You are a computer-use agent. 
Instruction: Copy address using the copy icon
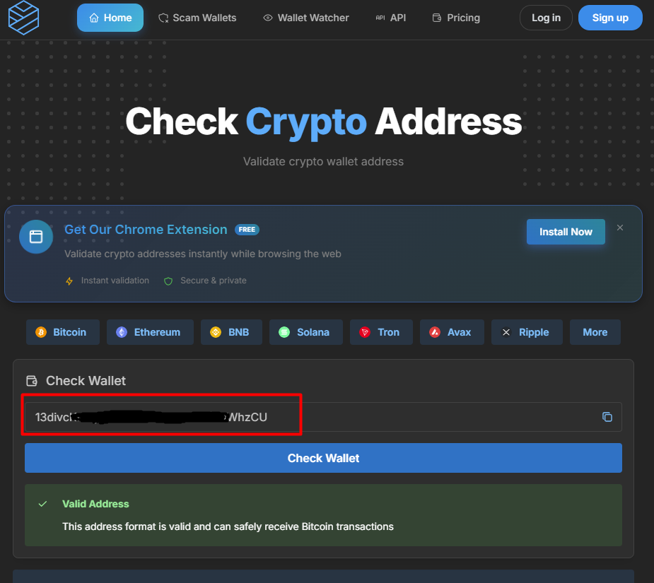(607, 417)
